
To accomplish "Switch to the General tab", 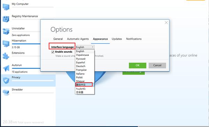I will click(58, 39).
